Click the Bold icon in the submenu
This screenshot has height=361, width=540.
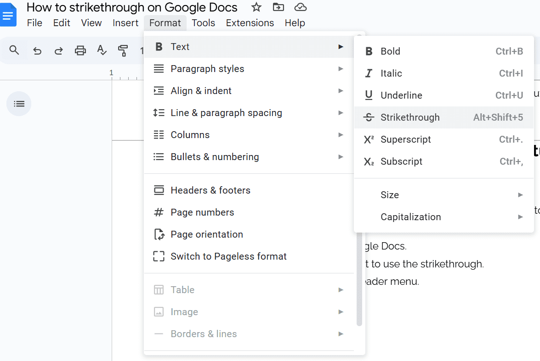[x=369, y=51]
